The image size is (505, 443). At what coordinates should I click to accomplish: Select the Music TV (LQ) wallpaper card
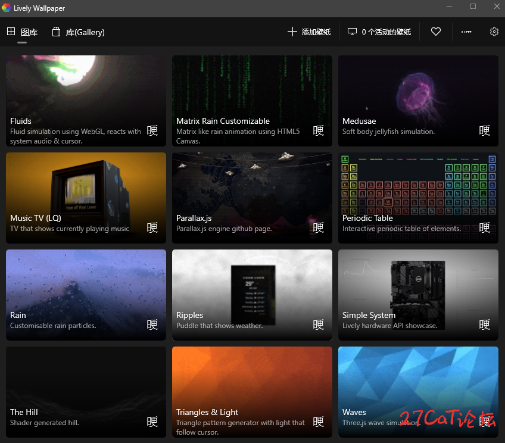pyautogui.click(x=86, y=198)
